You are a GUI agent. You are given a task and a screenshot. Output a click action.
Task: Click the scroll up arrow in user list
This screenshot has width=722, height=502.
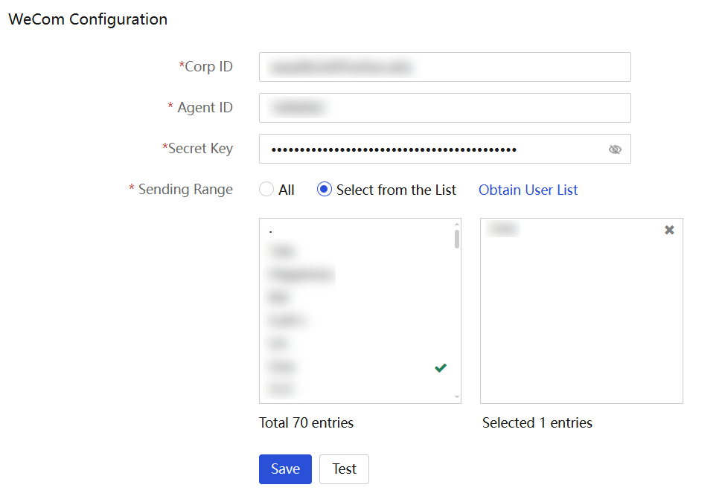tap(457, 224)
